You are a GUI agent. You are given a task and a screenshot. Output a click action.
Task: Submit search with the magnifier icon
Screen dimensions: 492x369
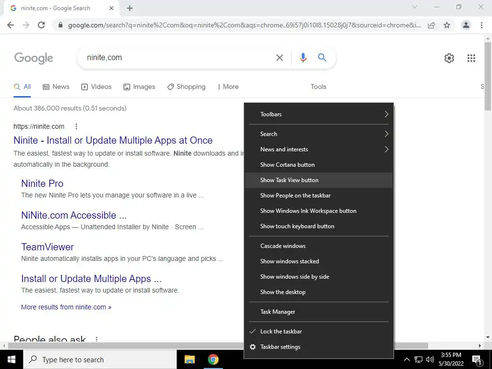[x=322, y=58]
